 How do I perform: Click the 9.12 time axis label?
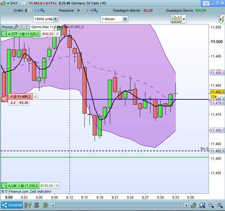pos(69,197)
